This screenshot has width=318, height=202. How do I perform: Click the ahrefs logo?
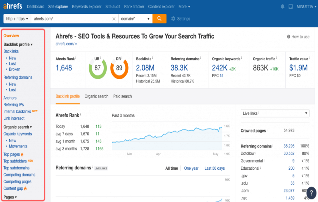click(x=13, y=6)
